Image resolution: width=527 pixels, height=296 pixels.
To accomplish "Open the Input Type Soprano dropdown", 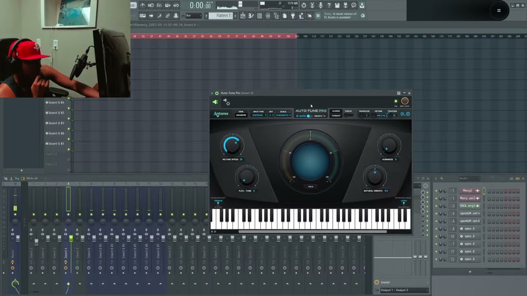I will pos(259,115).
